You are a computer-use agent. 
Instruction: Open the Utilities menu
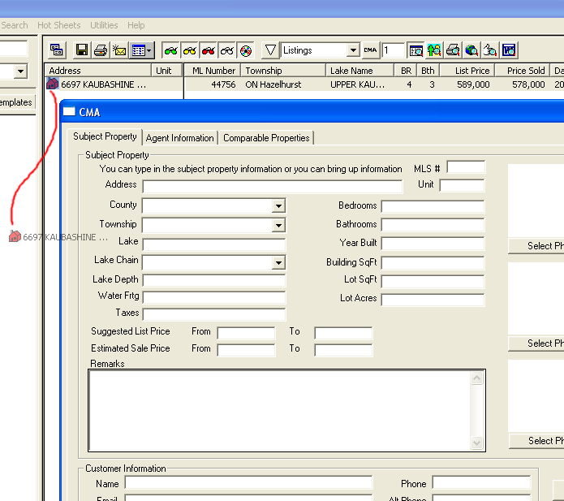(x=104, y=25)
